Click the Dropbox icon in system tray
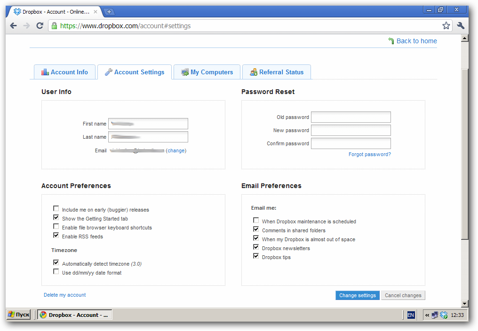Image resolution: width=478 pixels, height=331 pixels. coord(444,315)
